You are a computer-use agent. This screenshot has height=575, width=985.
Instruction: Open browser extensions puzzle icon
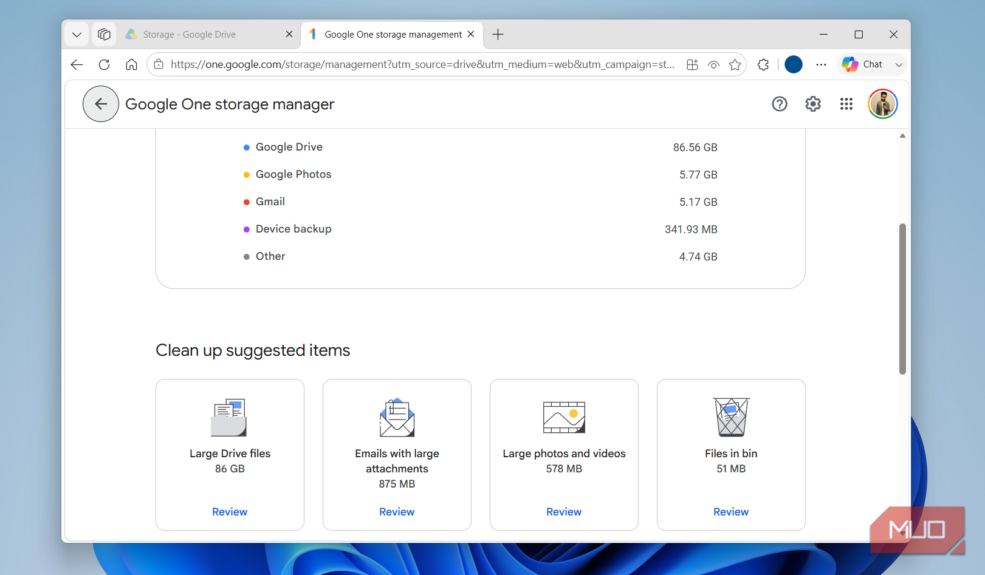763,64
